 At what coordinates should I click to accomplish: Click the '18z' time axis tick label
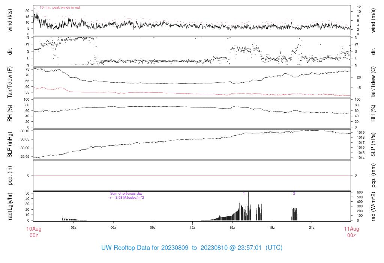272,228
